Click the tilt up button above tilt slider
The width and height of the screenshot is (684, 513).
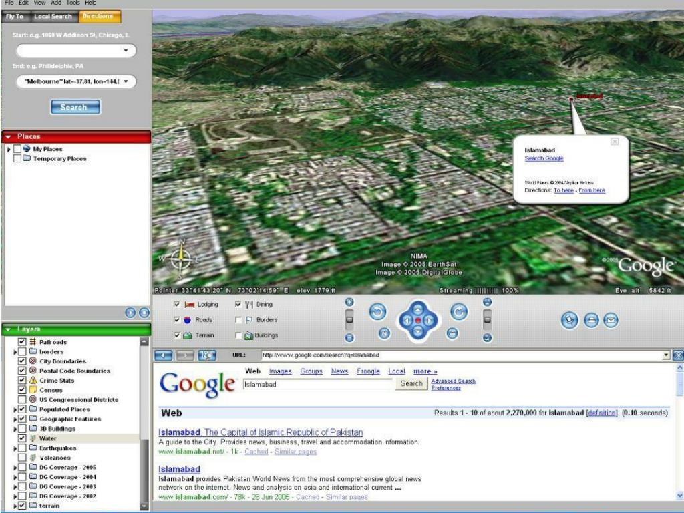click(x=487, y=302)
